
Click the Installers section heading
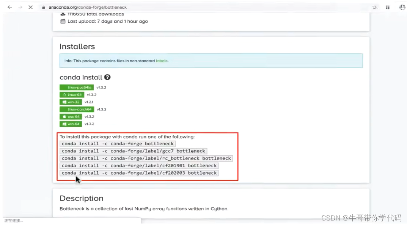[x=77, y=47]
